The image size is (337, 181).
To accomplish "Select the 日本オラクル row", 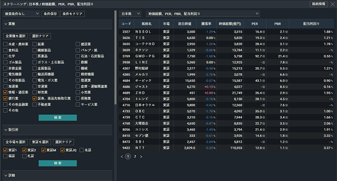I will click(x=226, y=105).
